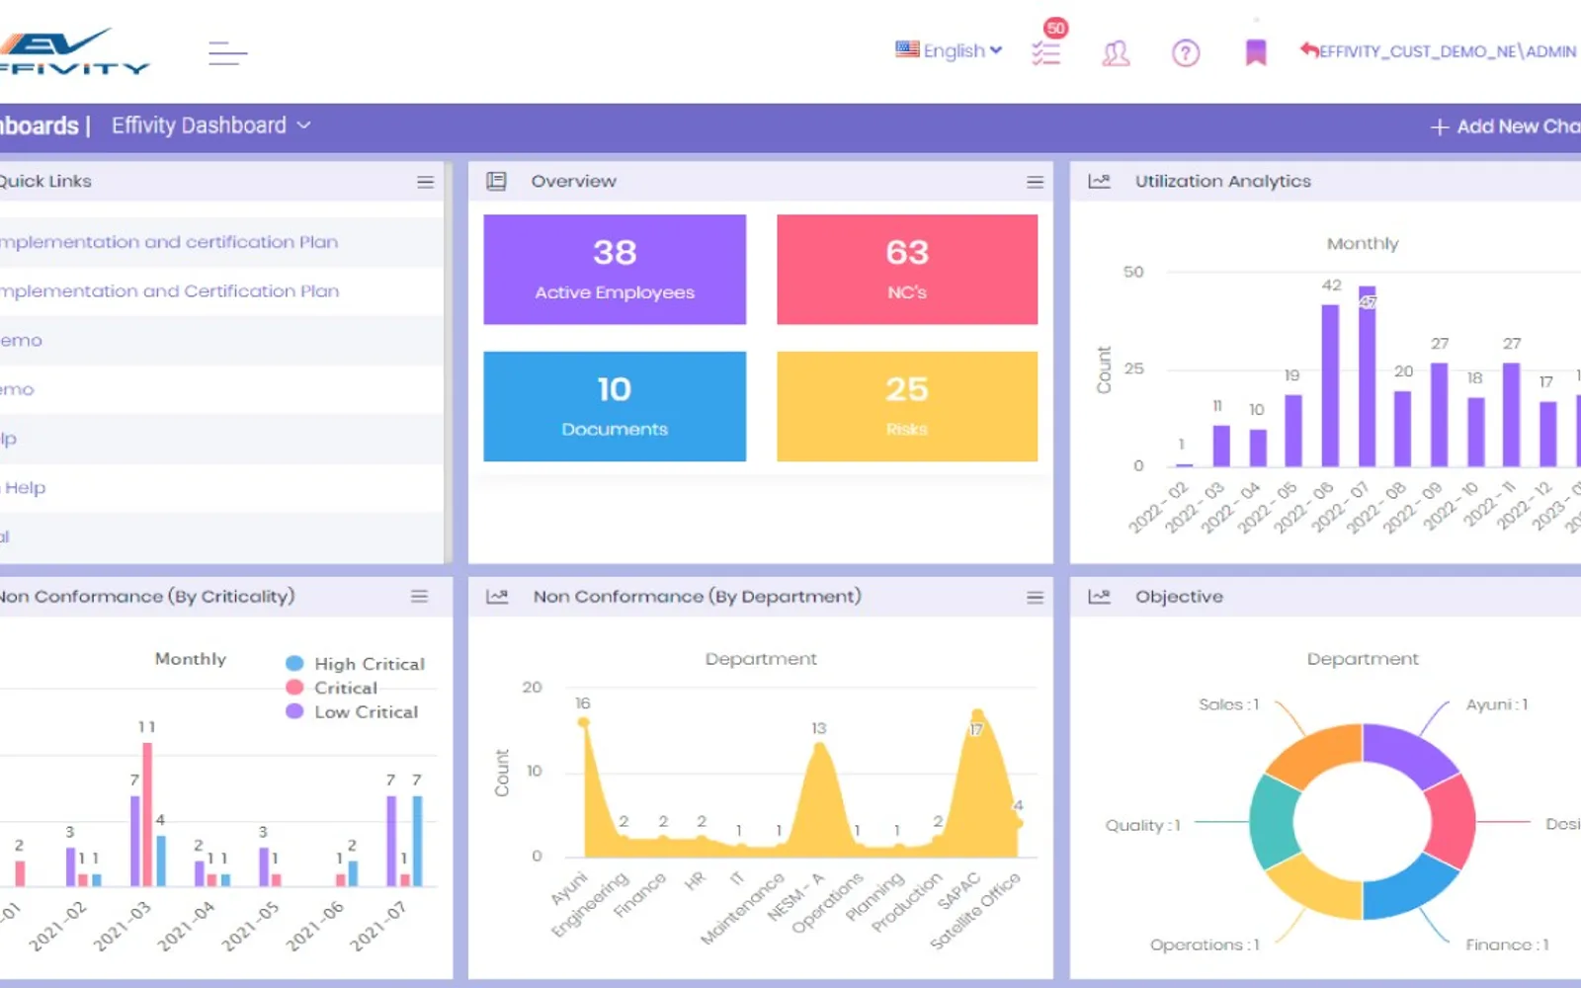Click Add New Chart button
Viewport: 1581px width, 988px height.
pos(1505,126)
